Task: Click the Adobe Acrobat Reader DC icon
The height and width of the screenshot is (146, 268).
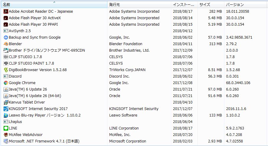Action: (6, 12)
